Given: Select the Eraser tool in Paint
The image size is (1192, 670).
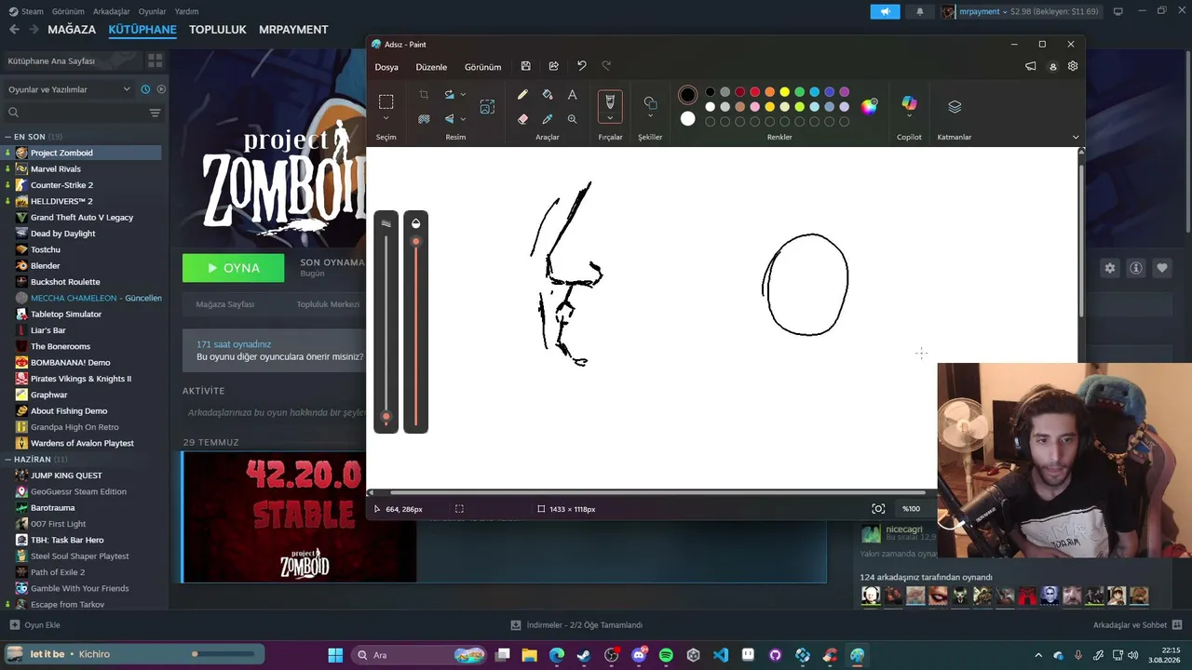Looking at the screenshot, I should tap(522, 119).
